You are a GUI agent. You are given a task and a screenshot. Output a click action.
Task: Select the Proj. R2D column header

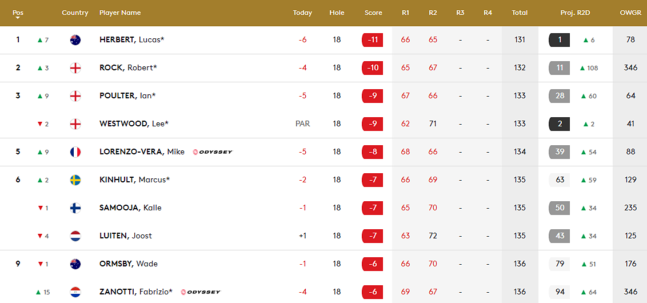(576, 13)
